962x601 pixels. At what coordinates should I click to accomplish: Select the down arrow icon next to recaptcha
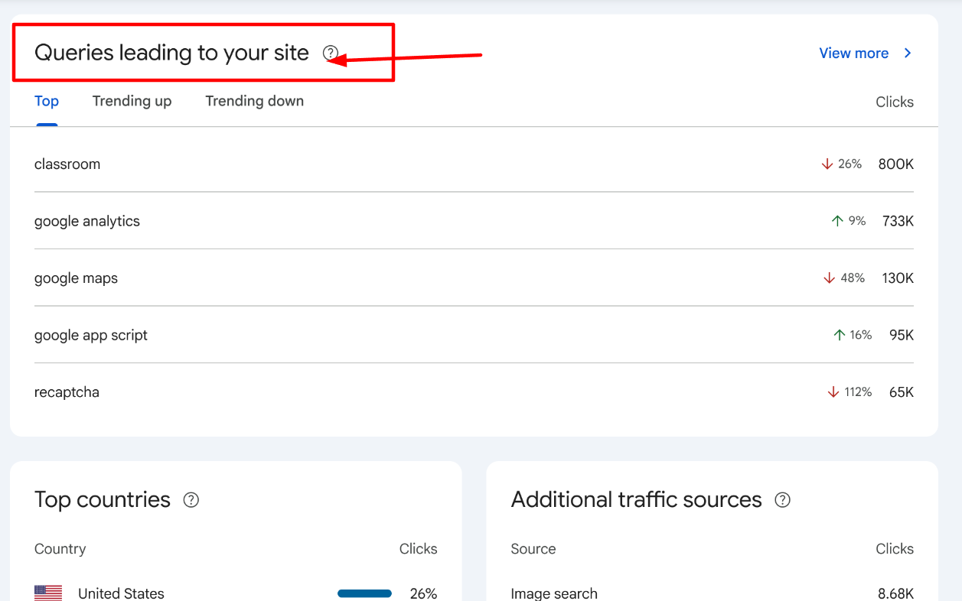(x=833, y=391)
